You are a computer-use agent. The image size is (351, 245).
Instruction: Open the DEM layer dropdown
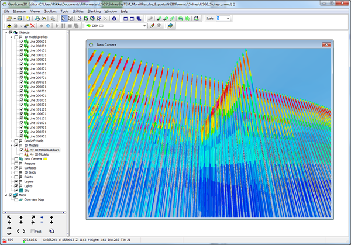[144, 26]
